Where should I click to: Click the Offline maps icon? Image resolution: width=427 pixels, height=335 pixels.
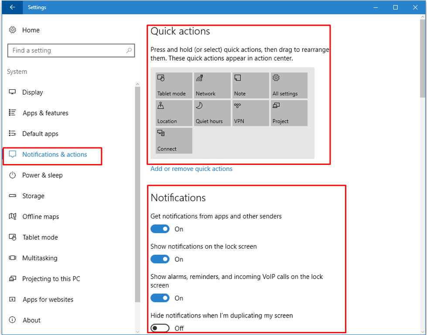(12, 216)
